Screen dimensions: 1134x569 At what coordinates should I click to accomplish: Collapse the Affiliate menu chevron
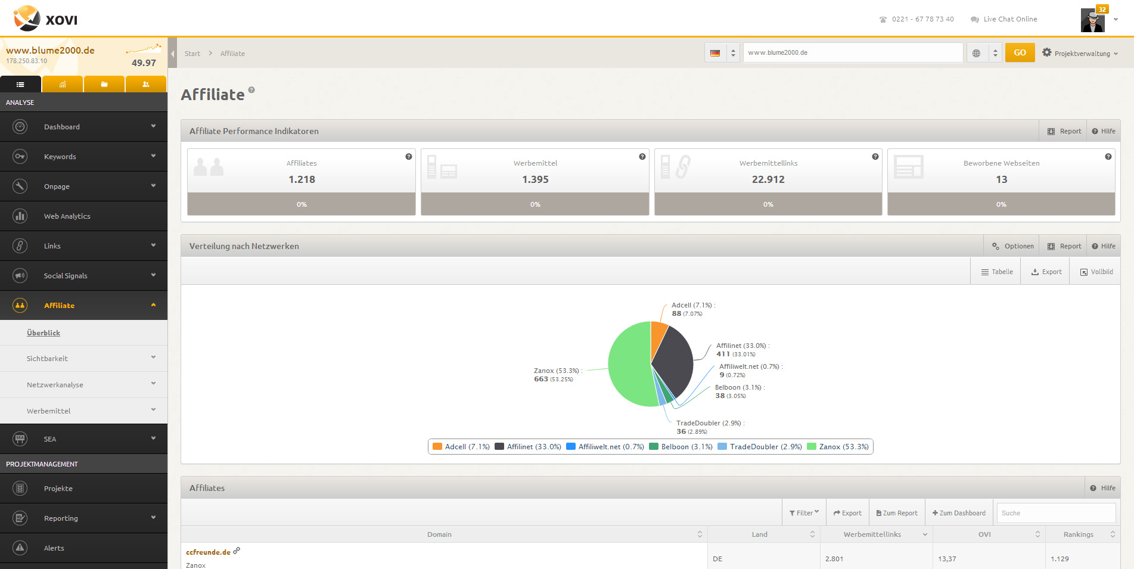[x=153, y=305]
